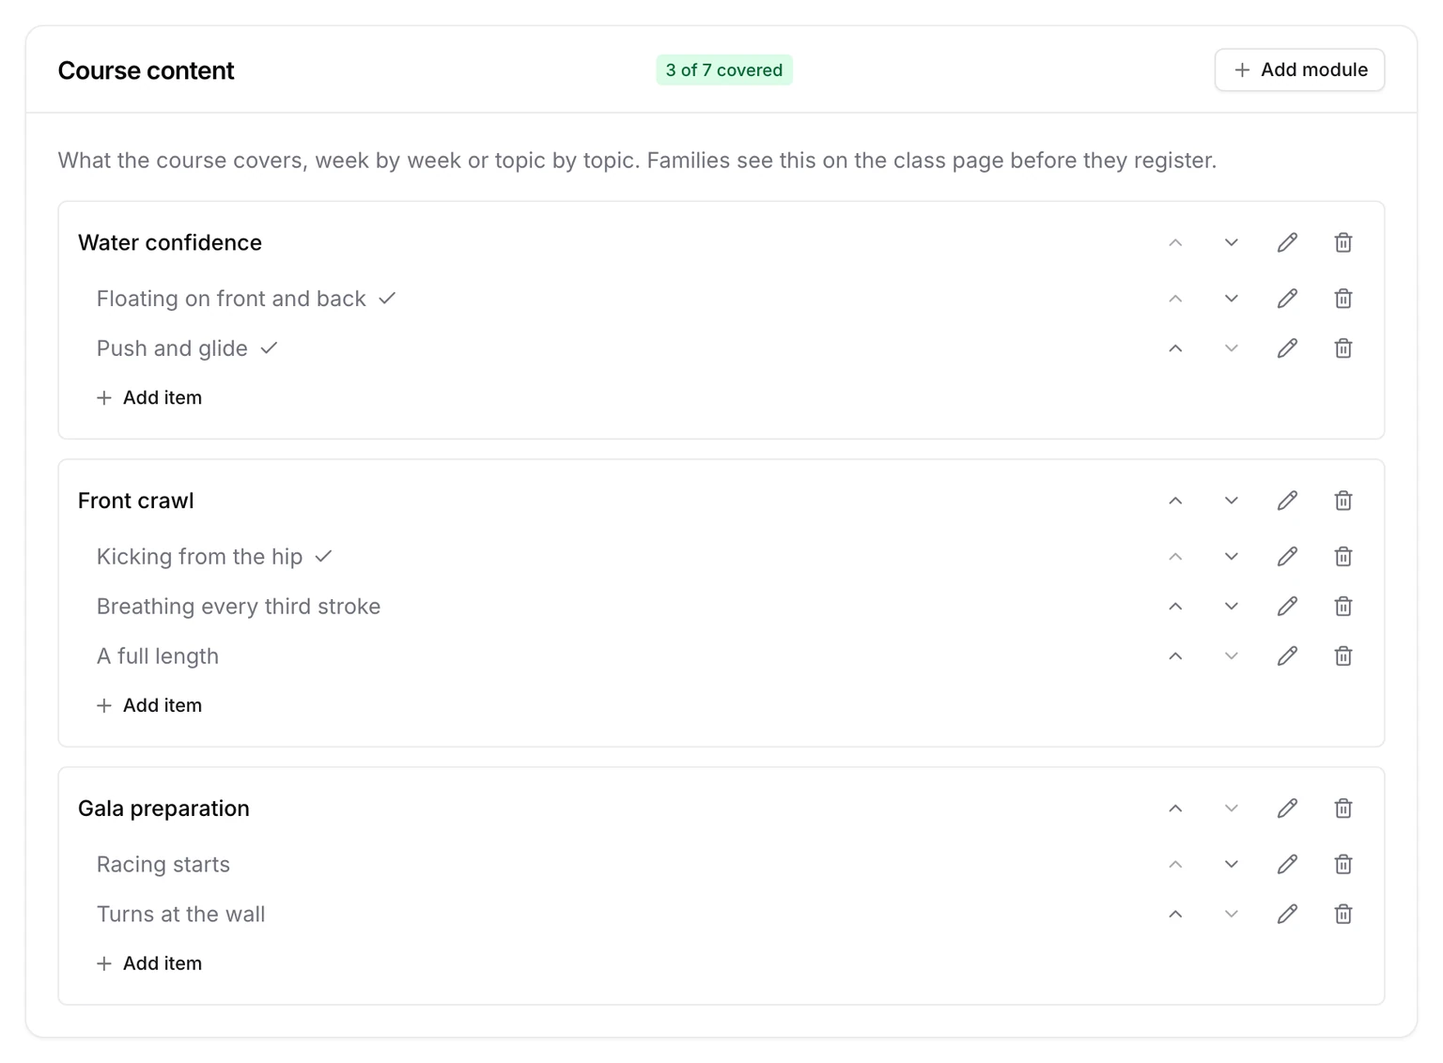
Task: Edit the Water confidence module title
Action: (x=1287, y=242)
